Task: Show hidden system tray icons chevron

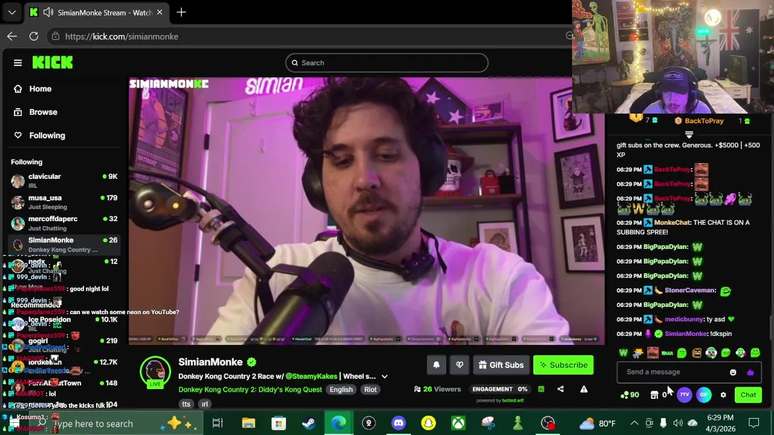Action: tap(634, 424)
